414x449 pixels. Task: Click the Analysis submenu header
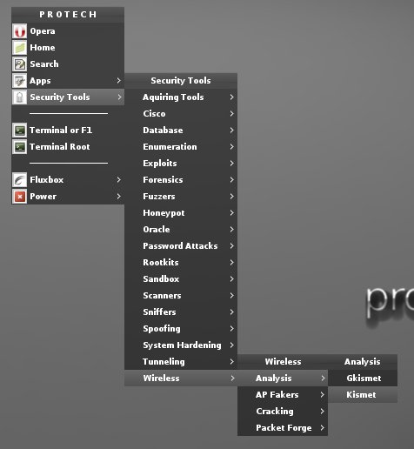coord(363,362)
